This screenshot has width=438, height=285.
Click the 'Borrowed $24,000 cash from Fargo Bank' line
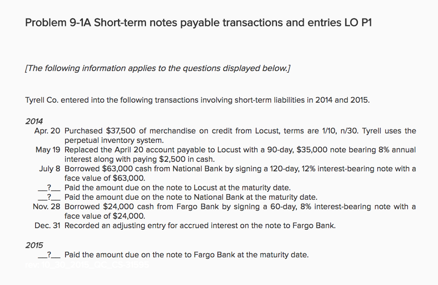tap(240, 207)
